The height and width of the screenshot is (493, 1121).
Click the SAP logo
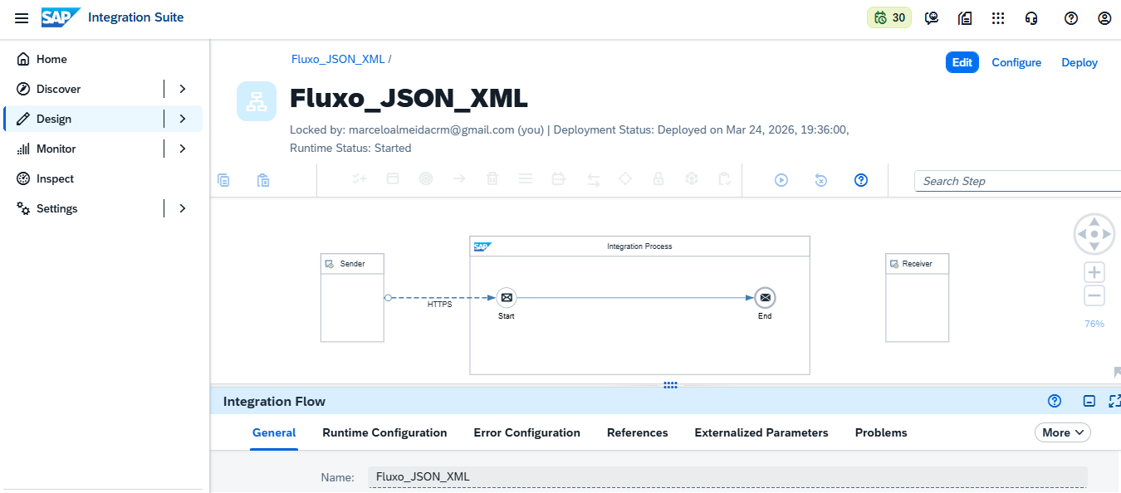point(61,17)
